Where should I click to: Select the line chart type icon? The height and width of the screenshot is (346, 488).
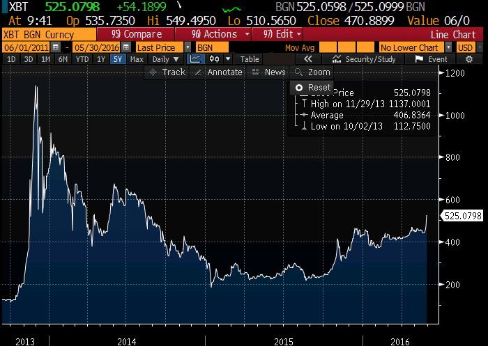pyautogui.click(x=195, y=60)
